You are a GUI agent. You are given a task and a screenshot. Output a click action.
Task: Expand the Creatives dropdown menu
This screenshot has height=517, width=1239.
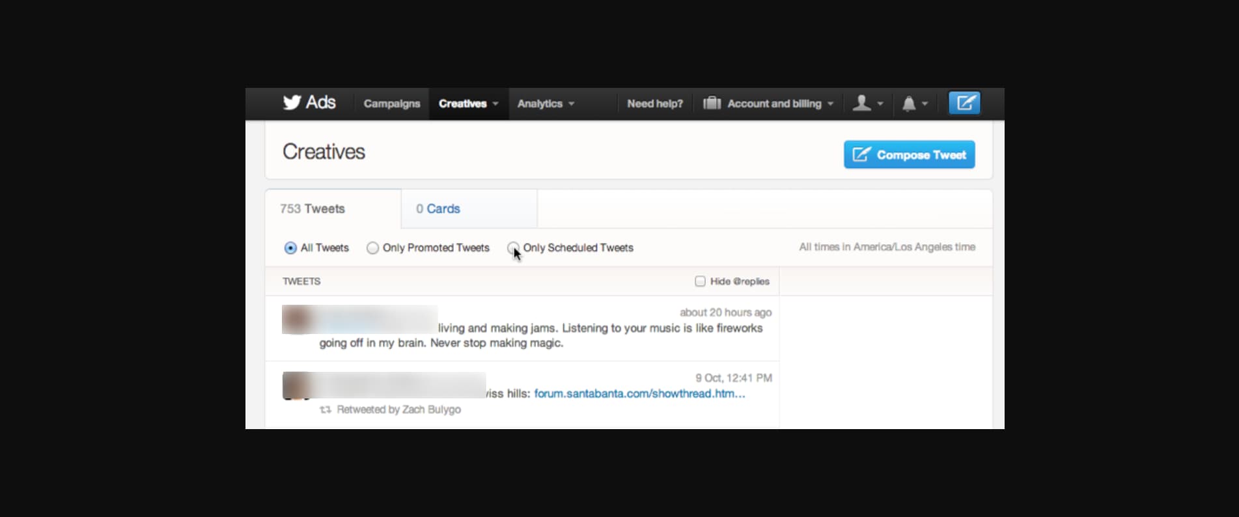(468, 104)
